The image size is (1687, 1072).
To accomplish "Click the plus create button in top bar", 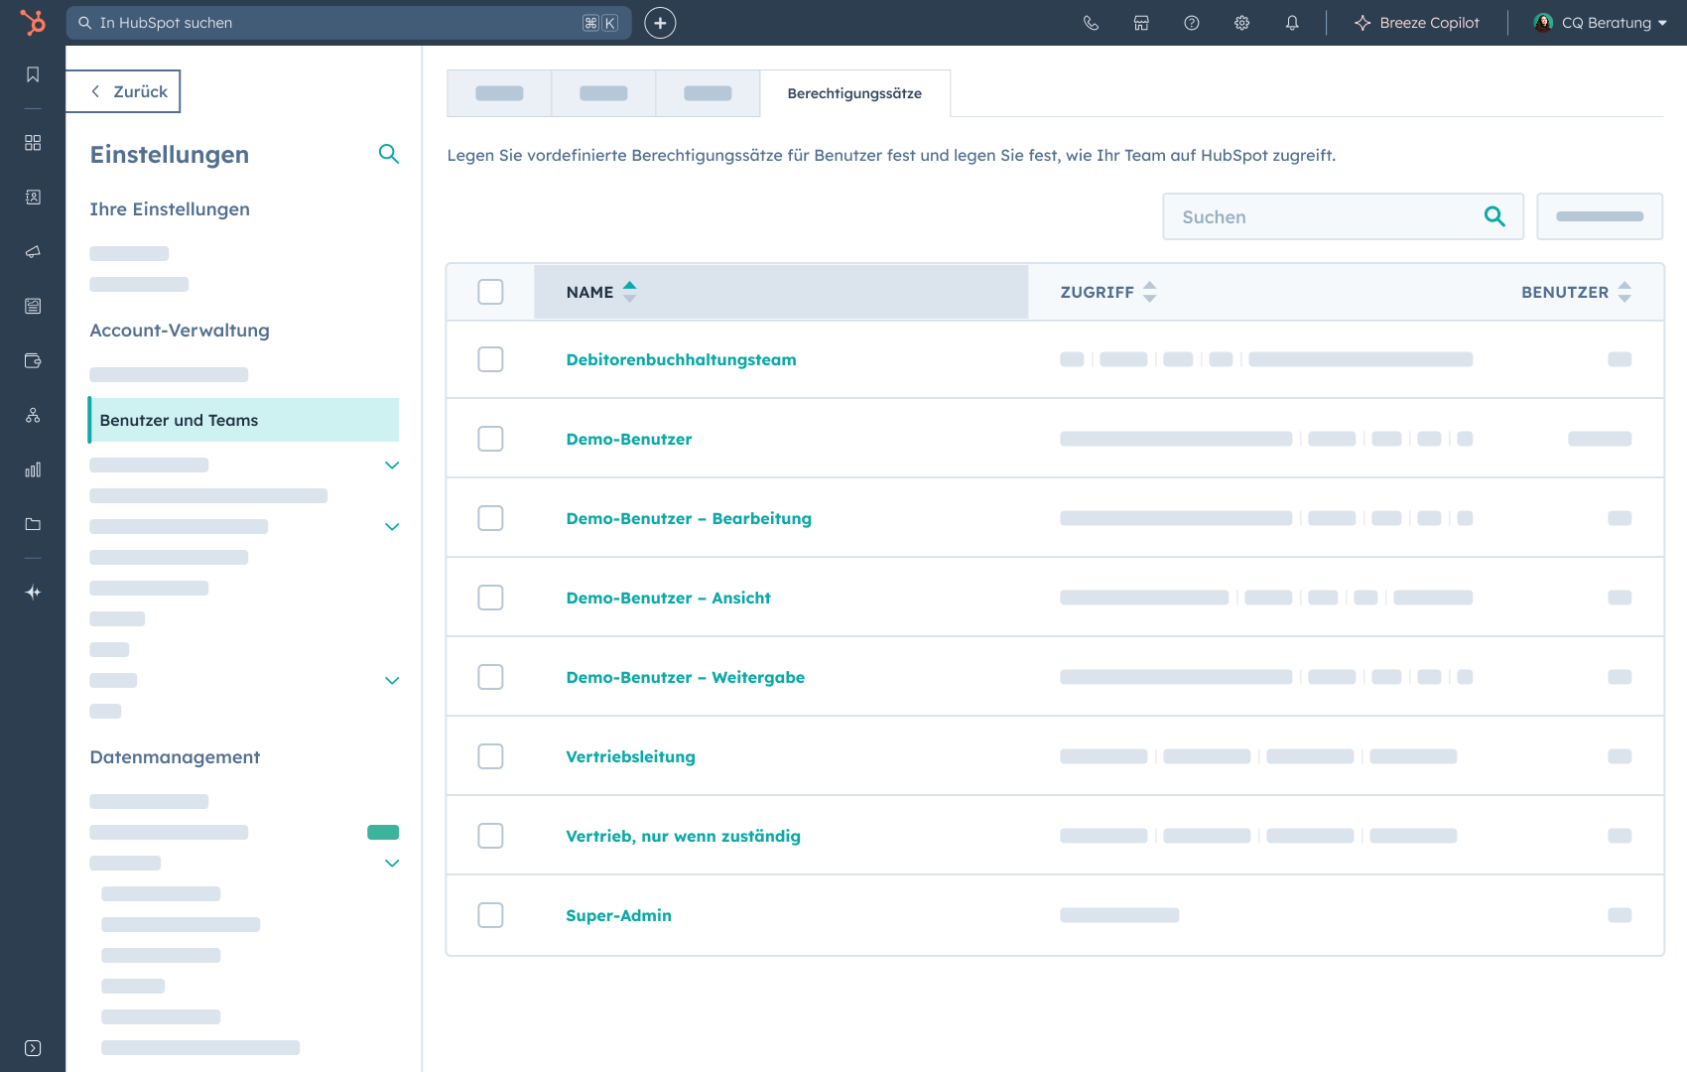I will 660,23.
